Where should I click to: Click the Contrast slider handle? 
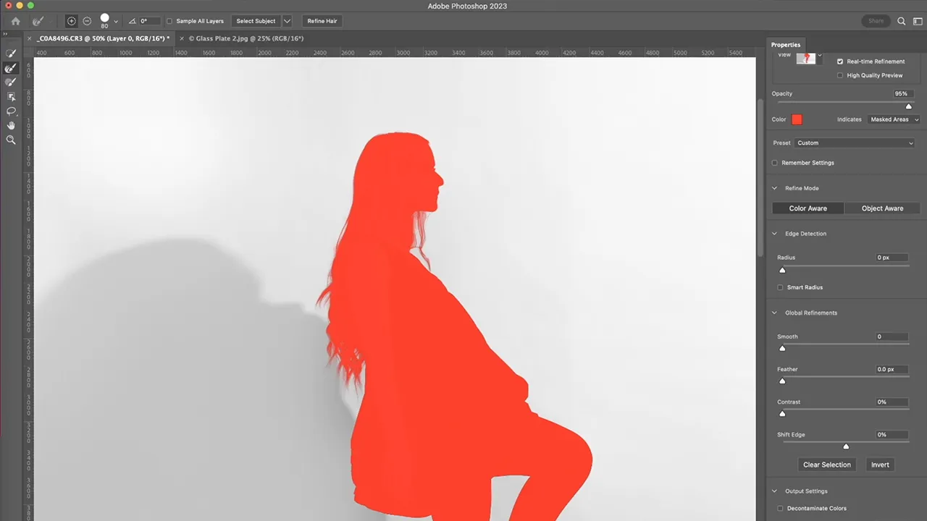pyautogui.click(x=782, y=413)
